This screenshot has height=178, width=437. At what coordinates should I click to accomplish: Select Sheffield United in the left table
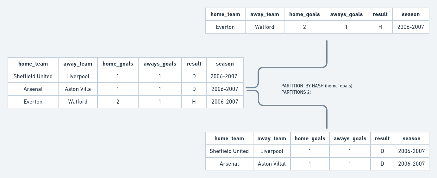pos(33,76)
